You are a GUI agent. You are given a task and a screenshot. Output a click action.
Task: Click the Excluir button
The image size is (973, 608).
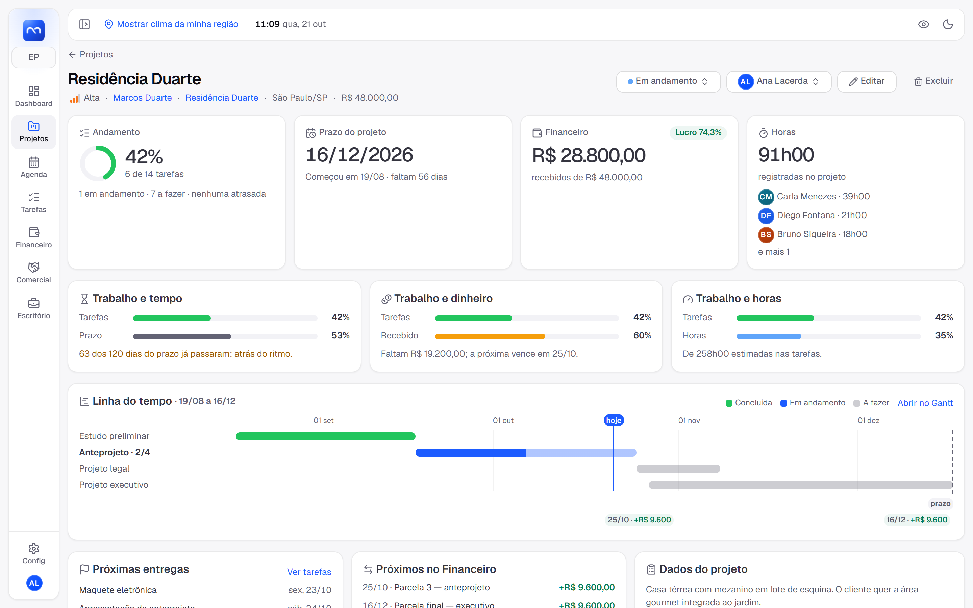click(933, 81)
